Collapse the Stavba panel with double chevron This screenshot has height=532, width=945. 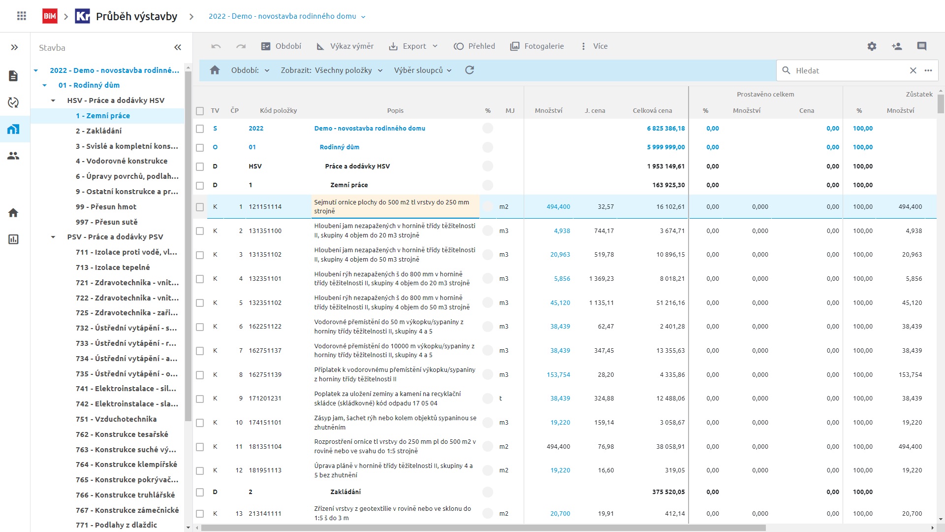[178, 48]
